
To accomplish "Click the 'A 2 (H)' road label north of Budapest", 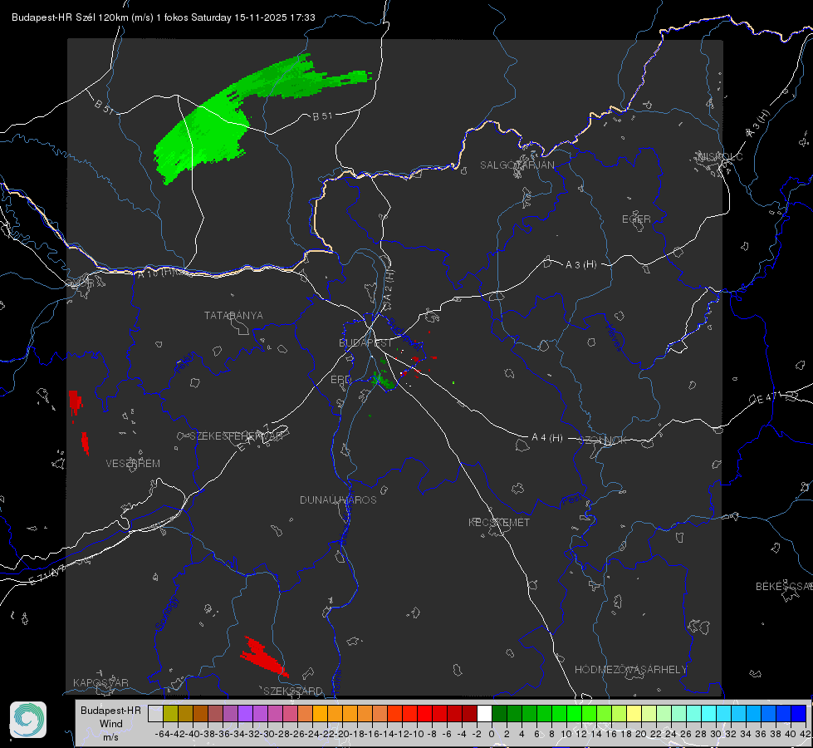I will tap(389, 286).
